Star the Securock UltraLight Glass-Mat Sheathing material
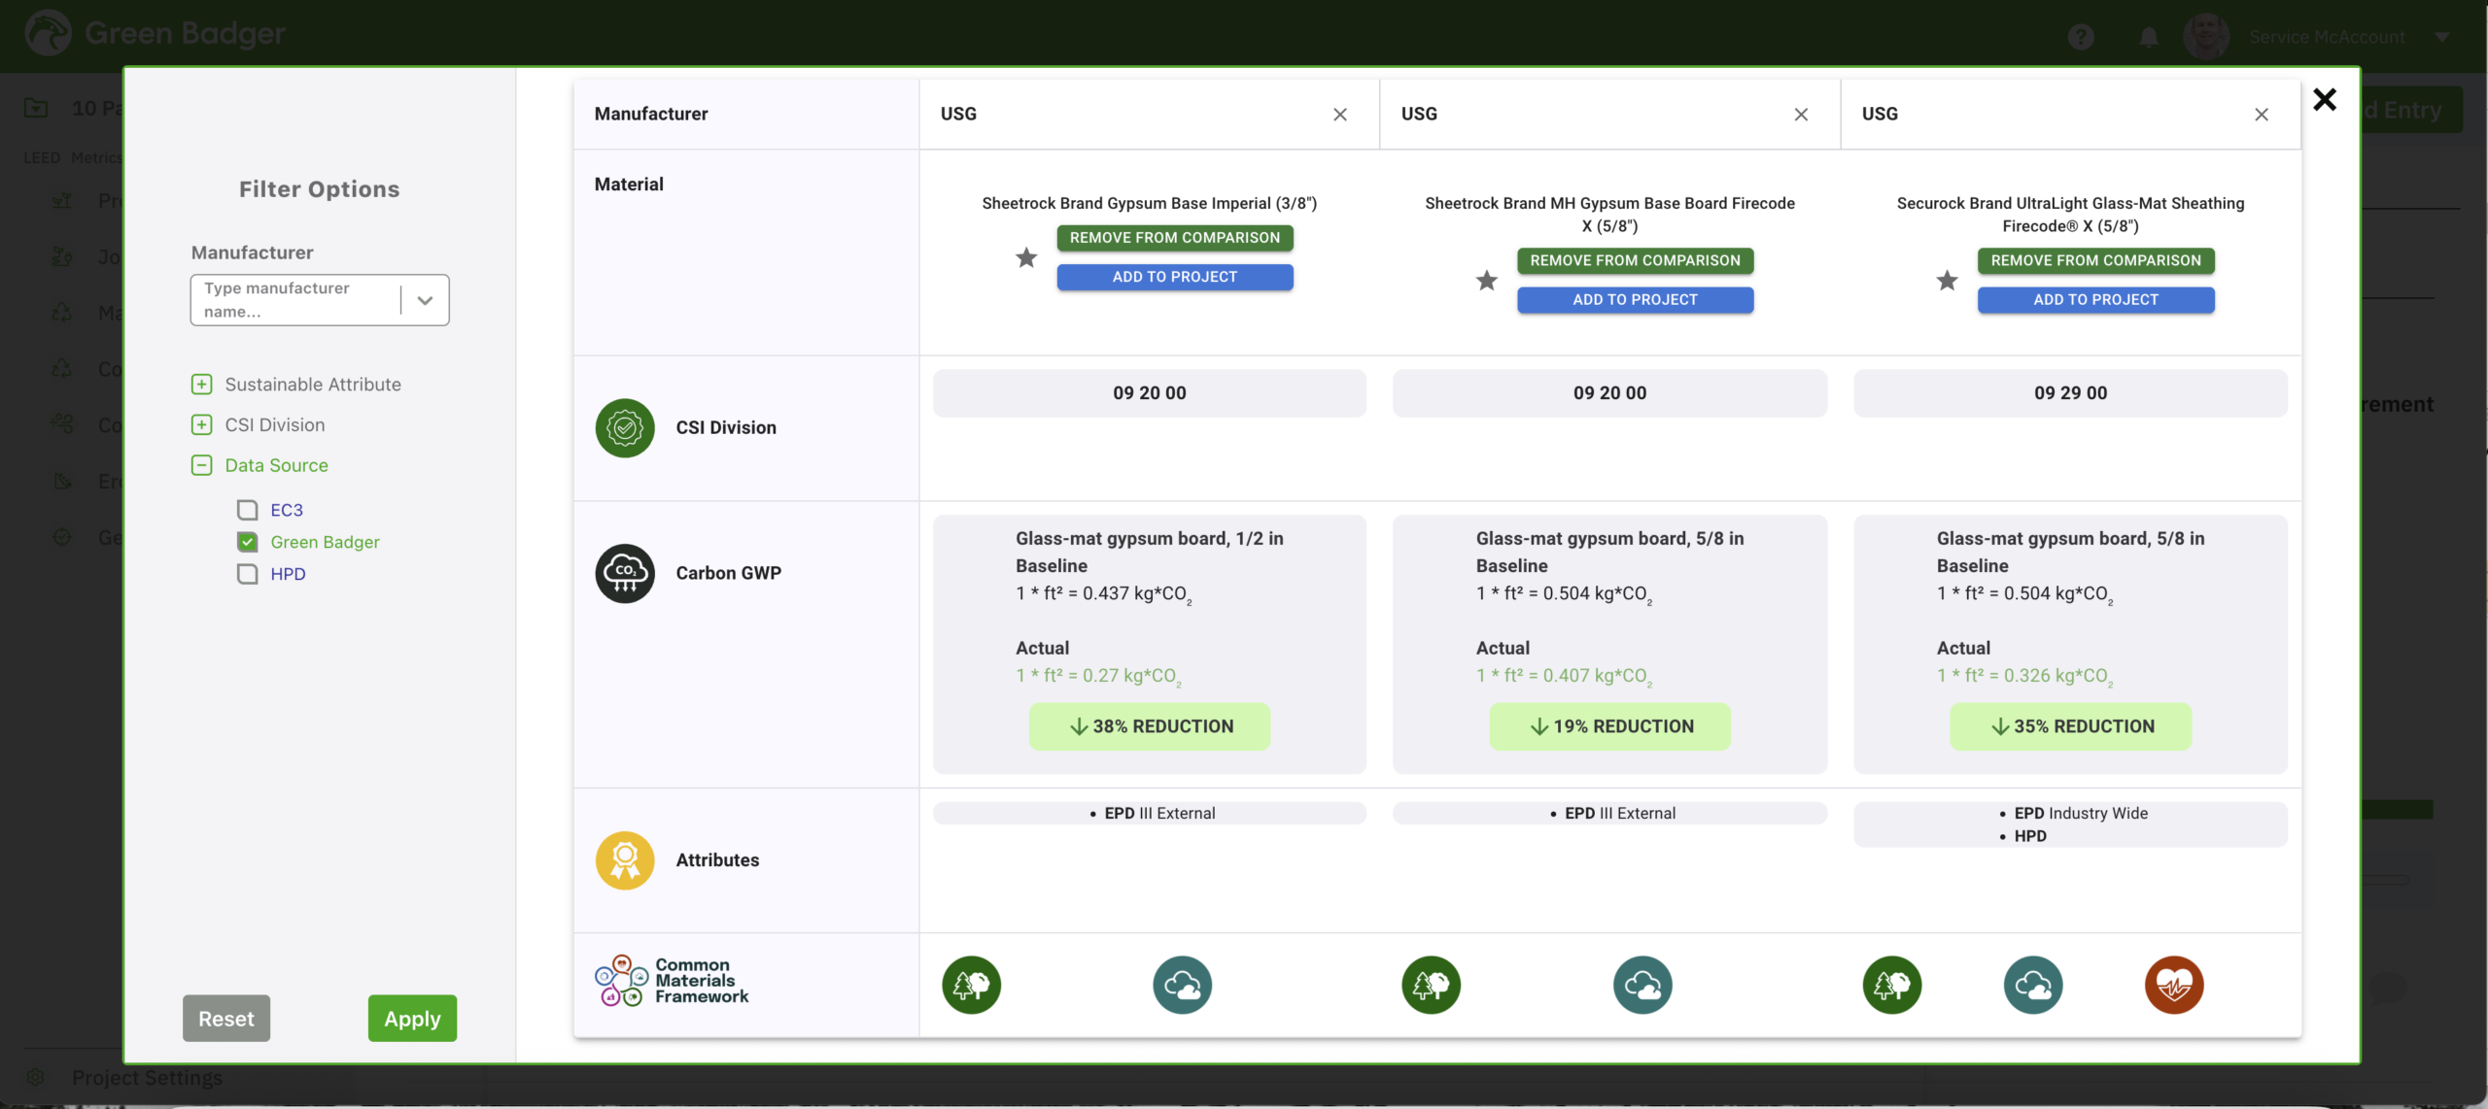This screenshot has width=2488, height=1109. point(1947,281)
